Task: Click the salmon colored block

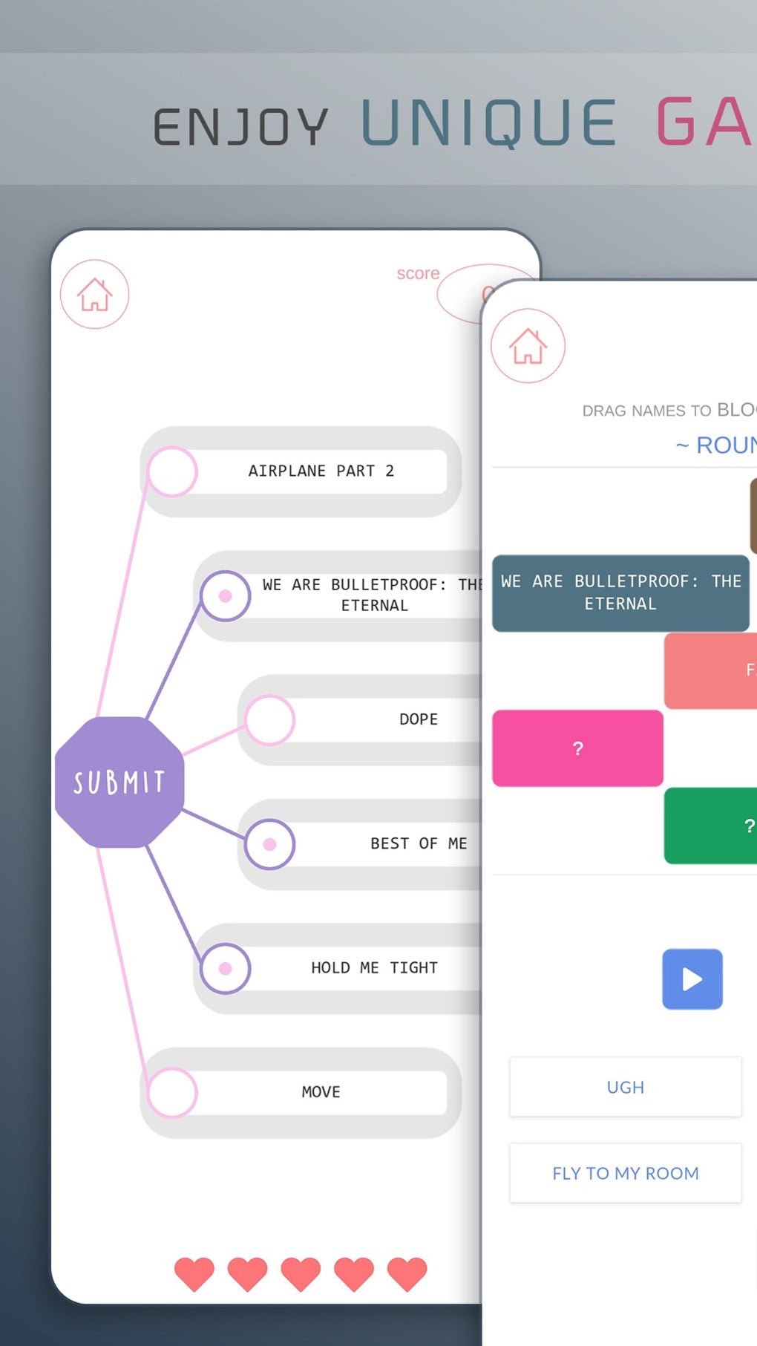Action: click(x=711, y=670)
